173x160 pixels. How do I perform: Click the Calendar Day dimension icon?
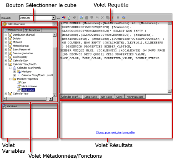pos(10,60)
